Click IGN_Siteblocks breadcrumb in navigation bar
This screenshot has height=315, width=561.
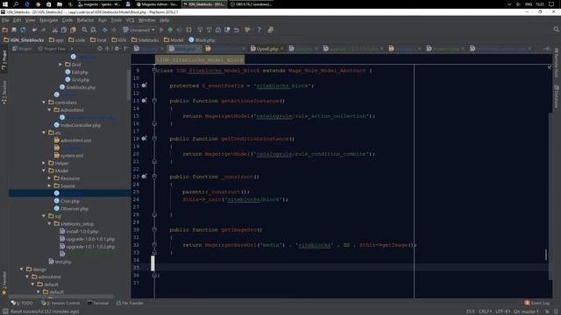(24, 40)
